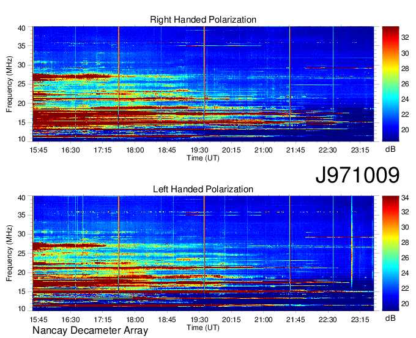Screen dimensions: 416x338
Task: Click the 30 MHz tick on upper plot
Action: click(x=21, y=65)
